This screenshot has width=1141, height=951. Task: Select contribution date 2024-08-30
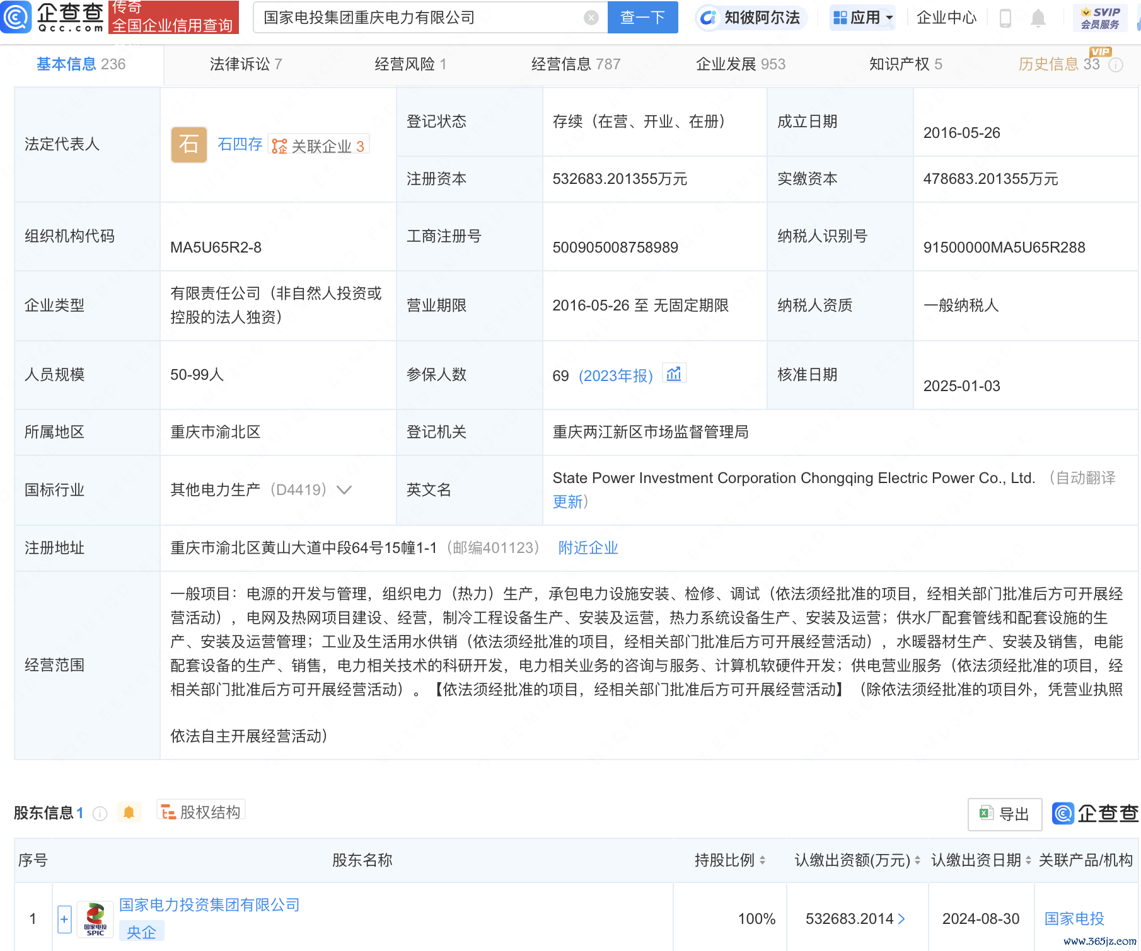pyautogui.click(x=981, y=919)
